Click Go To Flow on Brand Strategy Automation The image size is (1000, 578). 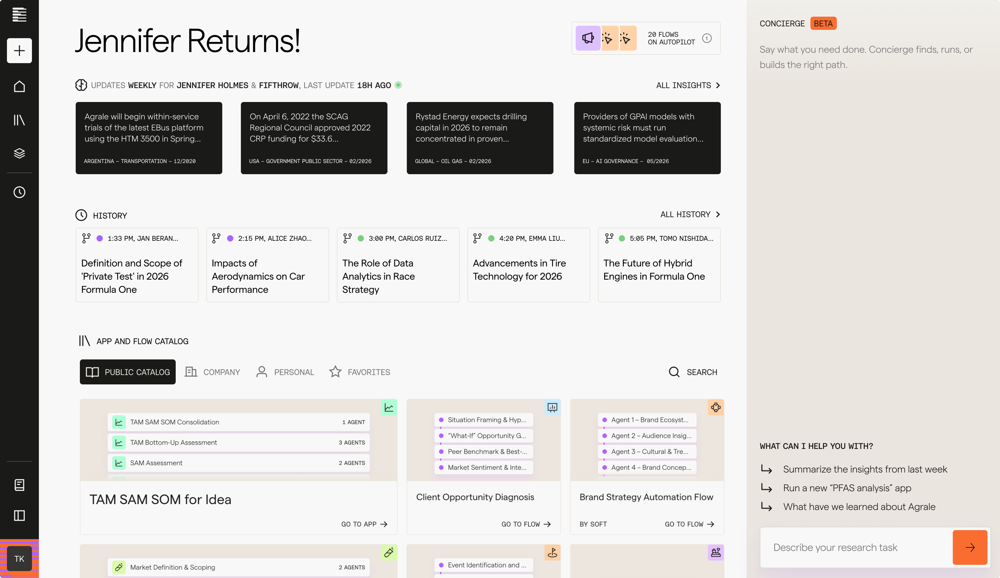point(690,524)
